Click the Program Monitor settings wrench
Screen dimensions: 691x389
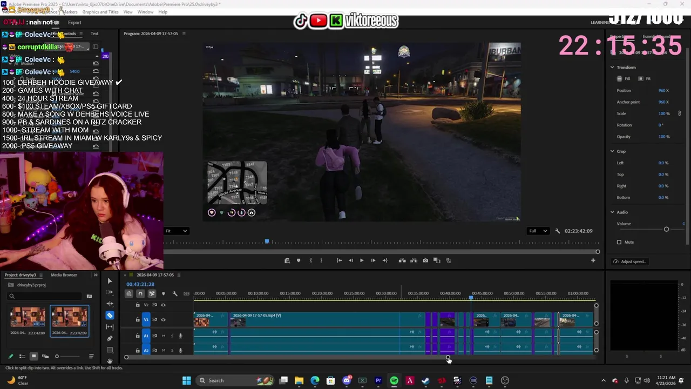557,231
